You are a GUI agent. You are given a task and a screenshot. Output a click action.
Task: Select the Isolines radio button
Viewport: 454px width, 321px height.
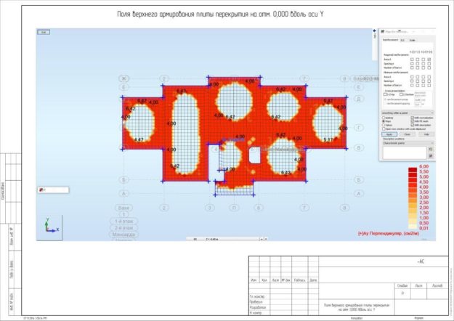click(384, 118)
